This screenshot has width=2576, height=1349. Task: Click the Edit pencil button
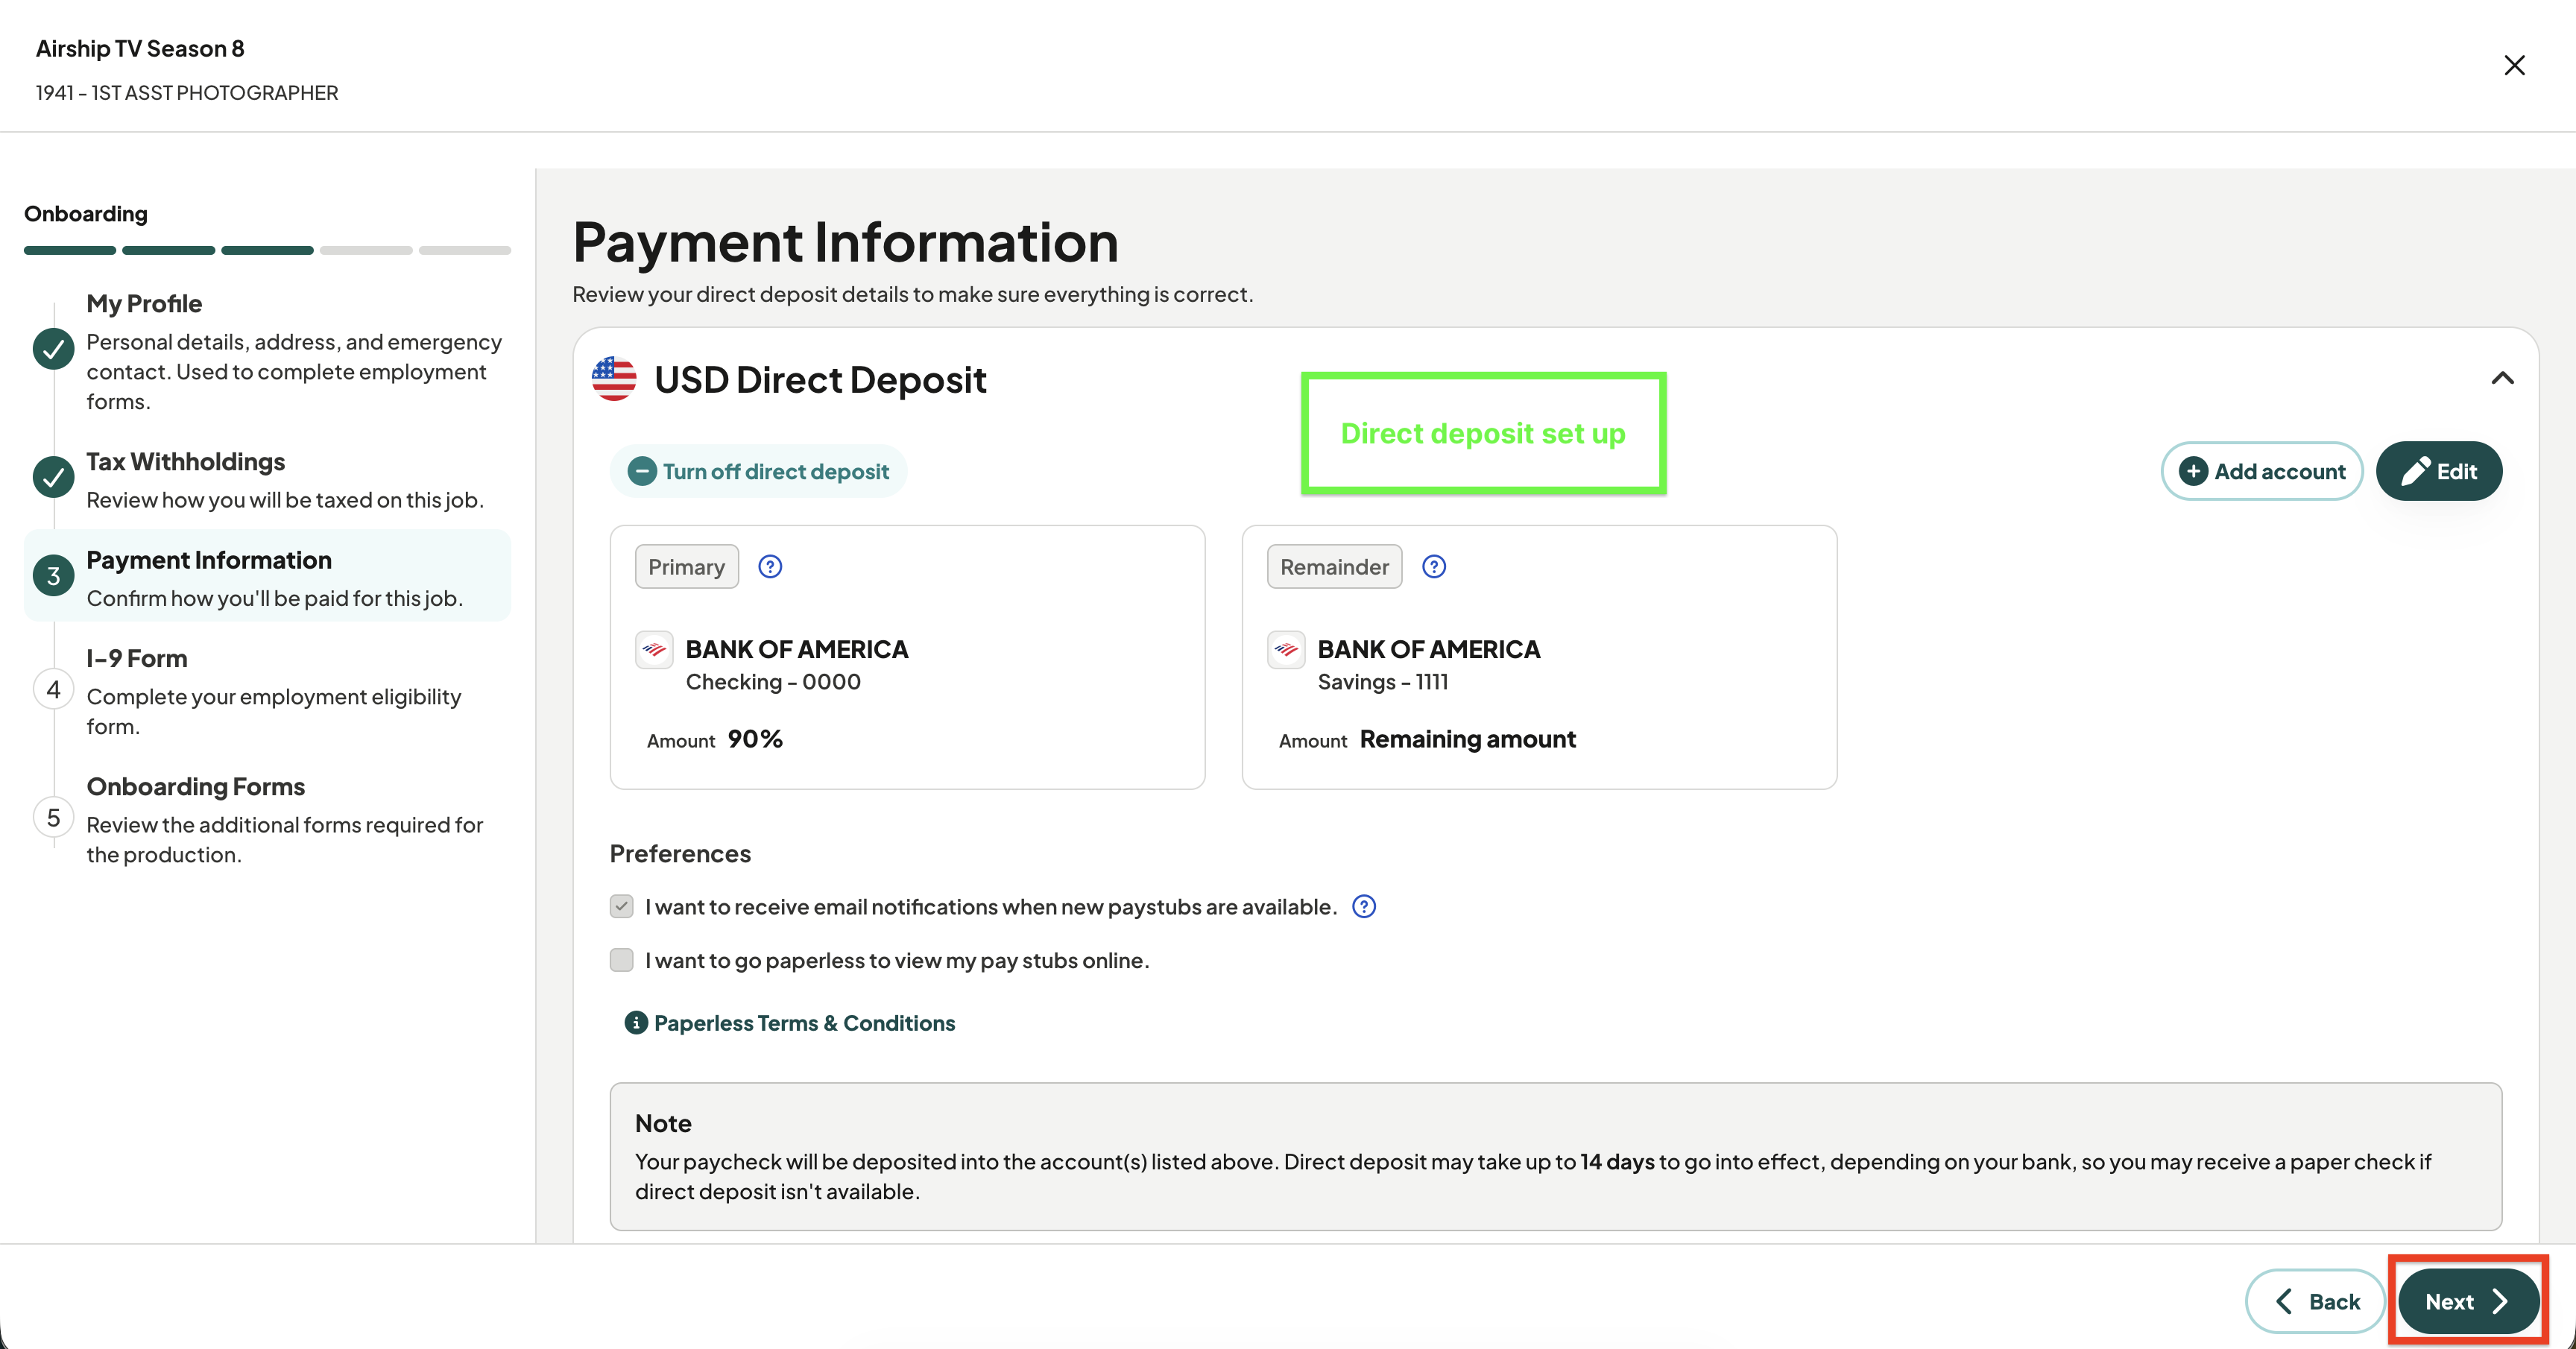2439,471
